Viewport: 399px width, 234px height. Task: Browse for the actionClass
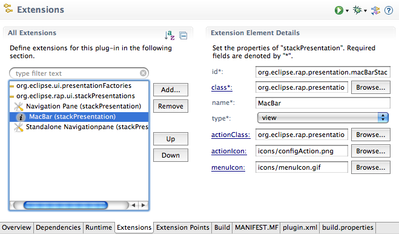pyautogui.click(x=371, y=135)
